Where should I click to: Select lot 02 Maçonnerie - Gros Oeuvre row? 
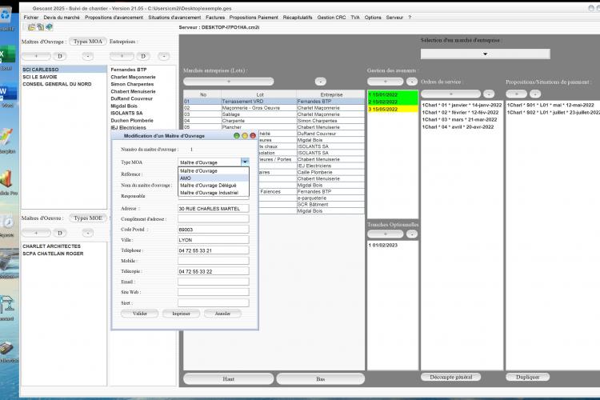coord(274,108)
